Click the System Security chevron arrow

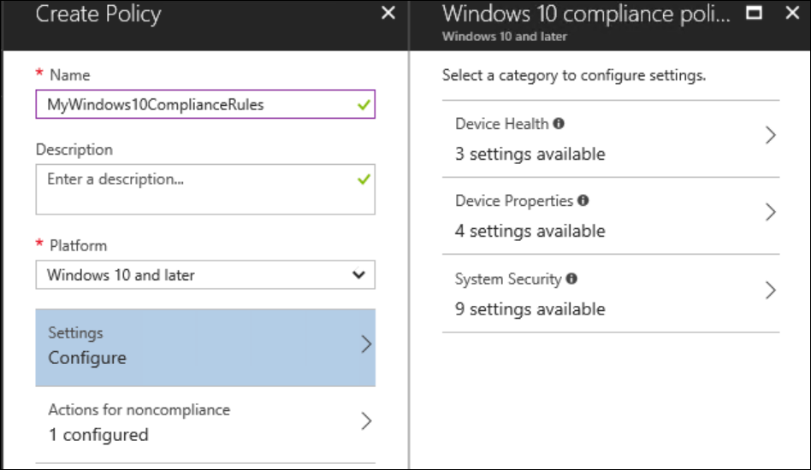tap(771, 291)
